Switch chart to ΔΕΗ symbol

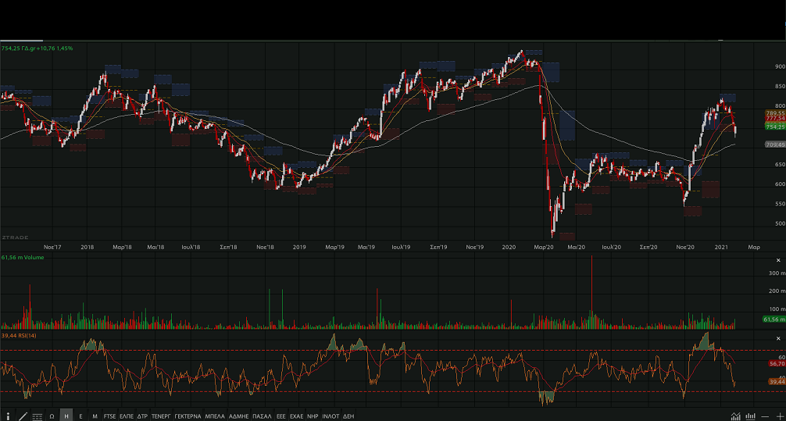(348, 416)
